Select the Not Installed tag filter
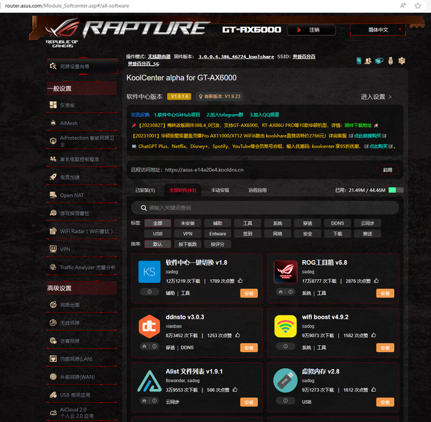This screenshot has height=422, width=431. (x=188, y=223)
